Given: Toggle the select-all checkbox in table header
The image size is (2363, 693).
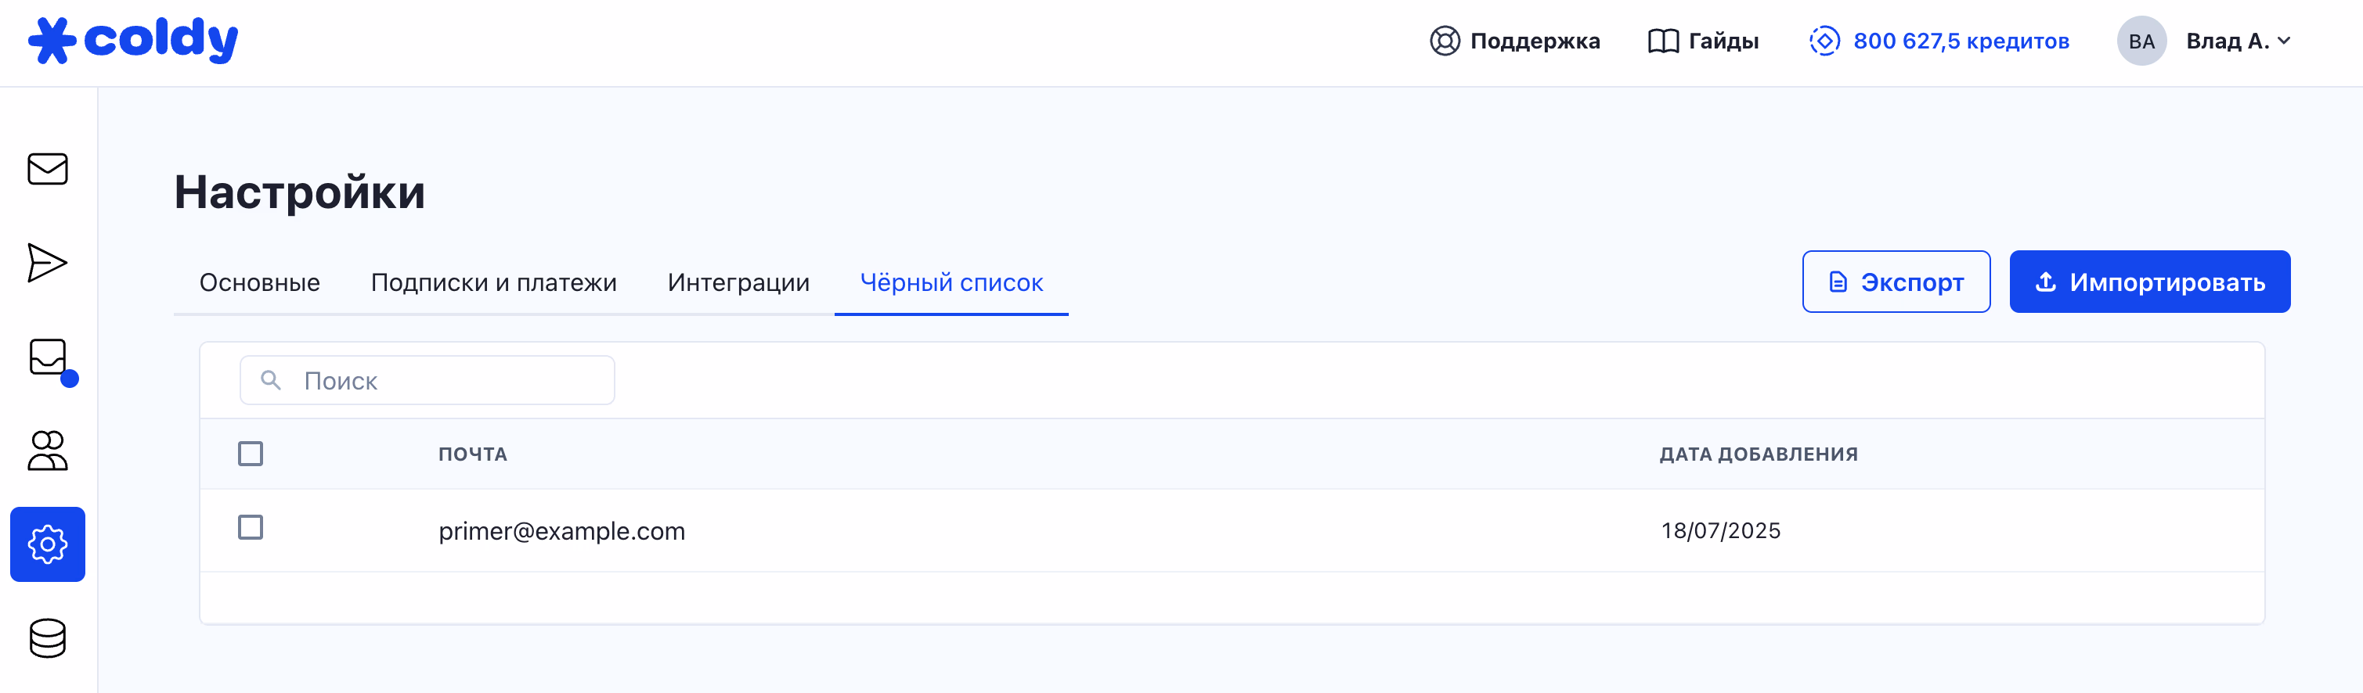Looking at the screenshot, I should point(251,454).
